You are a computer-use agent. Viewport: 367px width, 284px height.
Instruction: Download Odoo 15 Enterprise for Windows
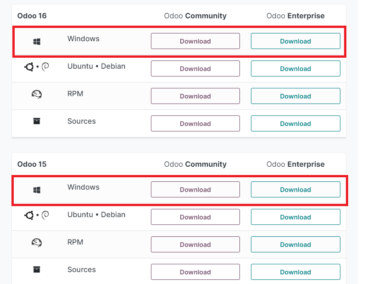[x=295, y=190]
